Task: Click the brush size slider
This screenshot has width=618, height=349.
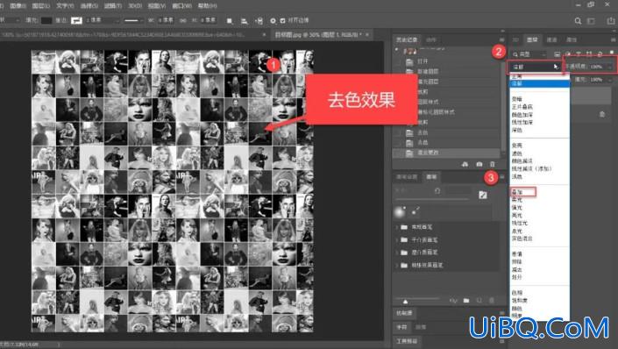Action: click(431, 199)
